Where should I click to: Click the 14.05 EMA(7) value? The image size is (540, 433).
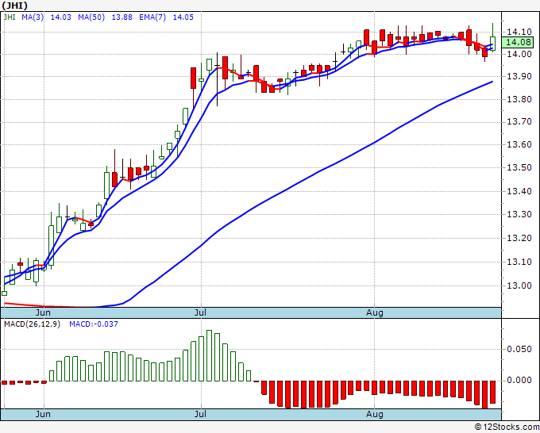click(183, 17)
